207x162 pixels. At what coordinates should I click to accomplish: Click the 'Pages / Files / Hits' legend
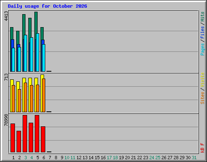click(x=203, y=34)
